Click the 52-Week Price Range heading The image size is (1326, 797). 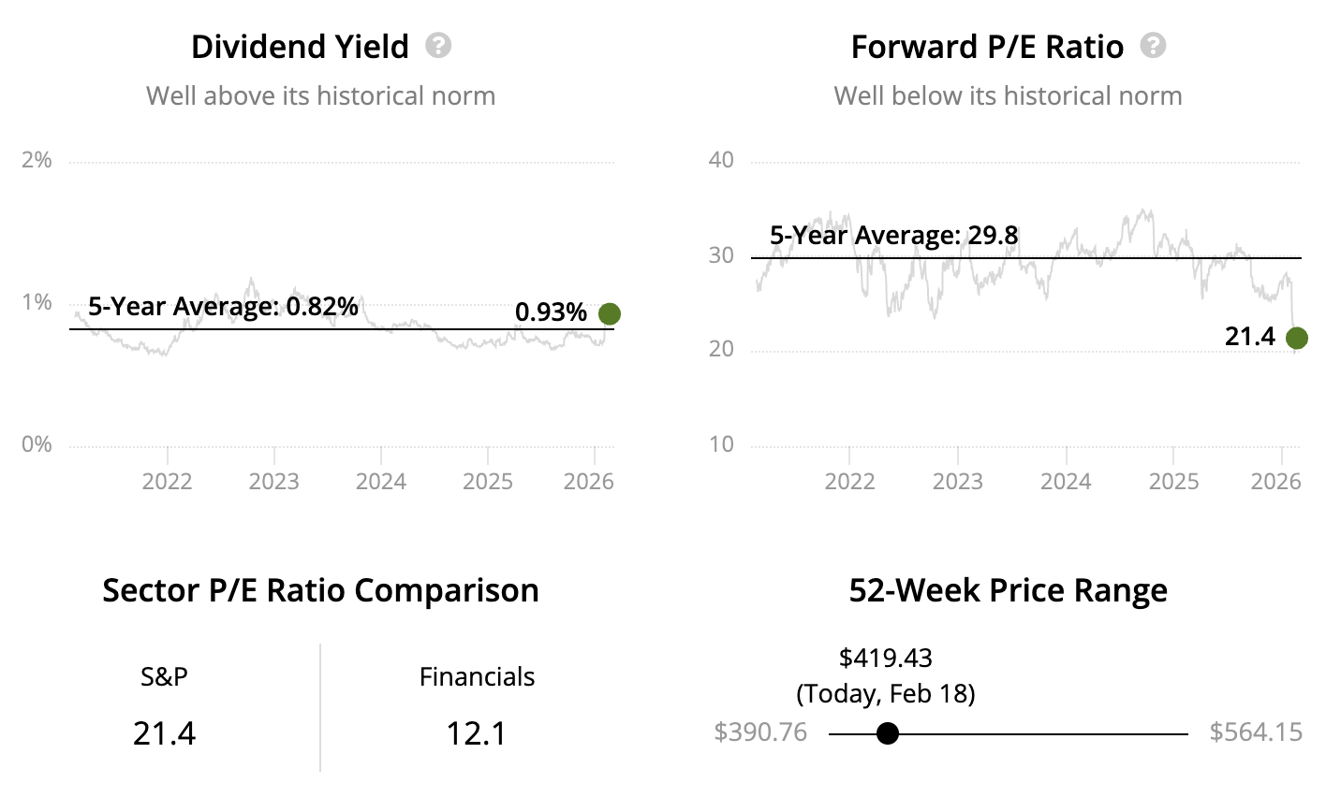click(x=1009, y=590)
